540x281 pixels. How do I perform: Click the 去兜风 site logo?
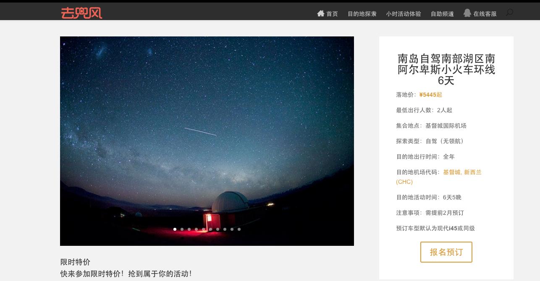tap(81, 13)
